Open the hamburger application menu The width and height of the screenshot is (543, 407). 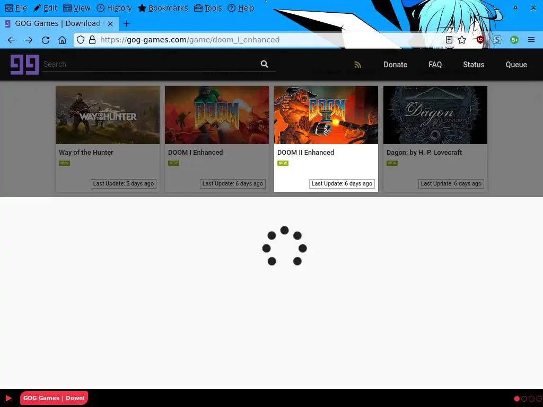pyautogui.click(x=531, y=40)
